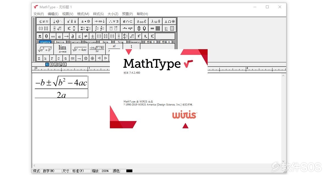Insert the √(b²−4ac) expression
Image resolution: width=326 pixels, height=175 pixels.
(80, 49)
